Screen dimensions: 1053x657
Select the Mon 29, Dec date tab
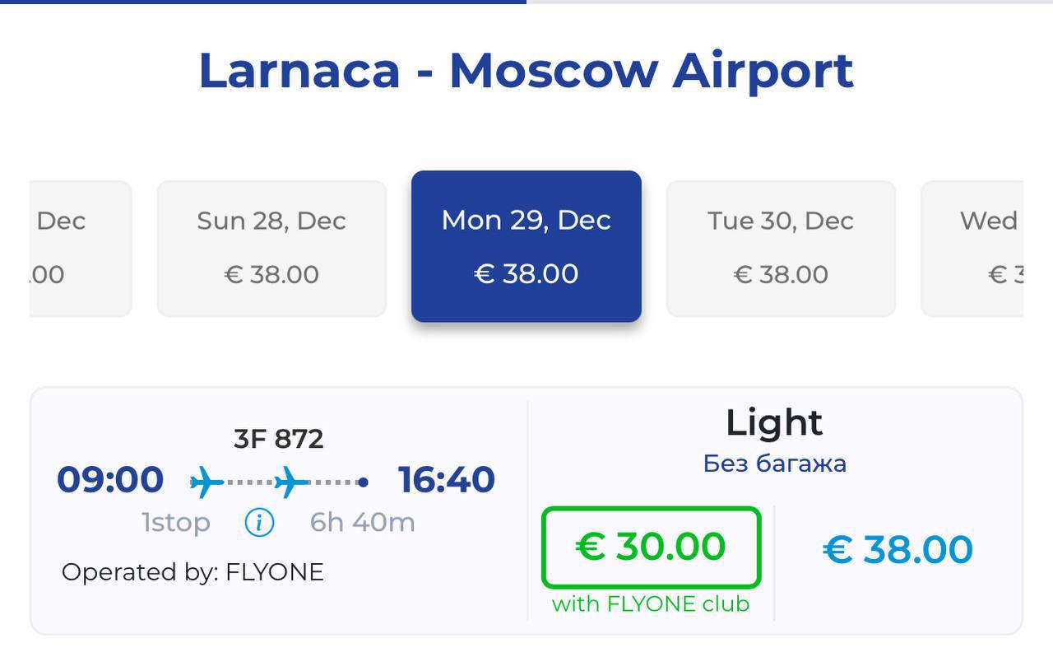[526, 246]
